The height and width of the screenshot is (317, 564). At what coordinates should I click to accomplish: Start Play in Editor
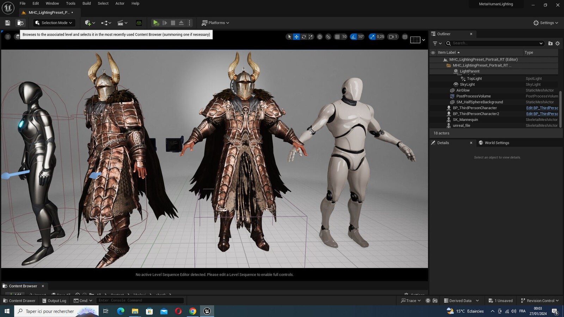coord(156,23)
